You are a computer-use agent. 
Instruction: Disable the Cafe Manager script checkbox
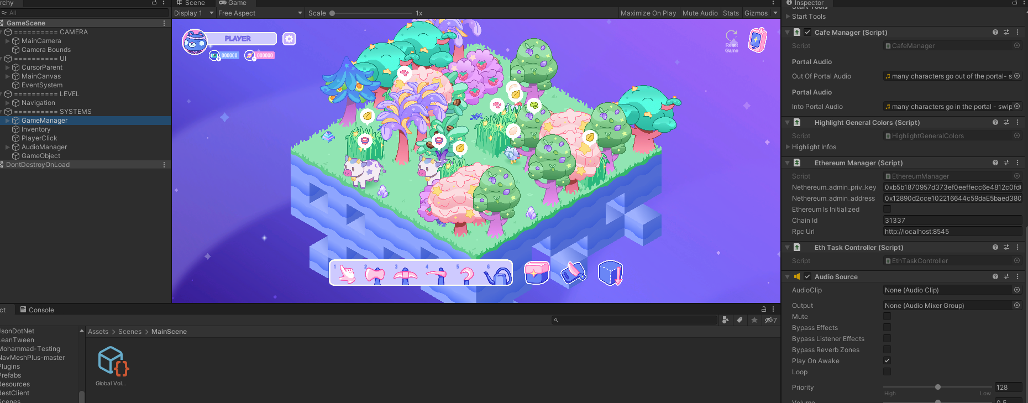click(807, 33)
